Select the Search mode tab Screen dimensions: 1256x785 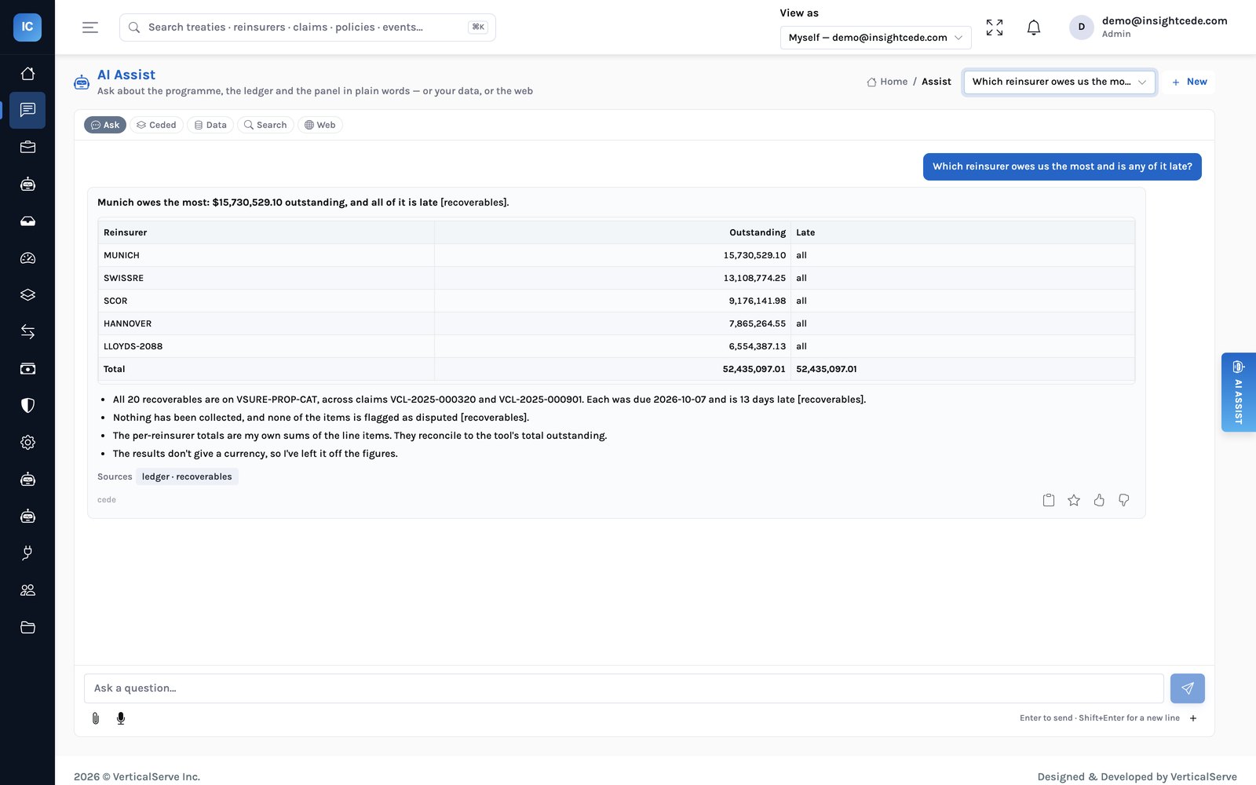(265, 125)
